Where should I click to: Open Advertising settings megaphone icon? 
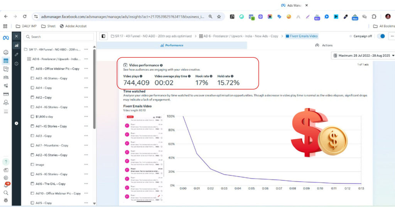point(6,86)
